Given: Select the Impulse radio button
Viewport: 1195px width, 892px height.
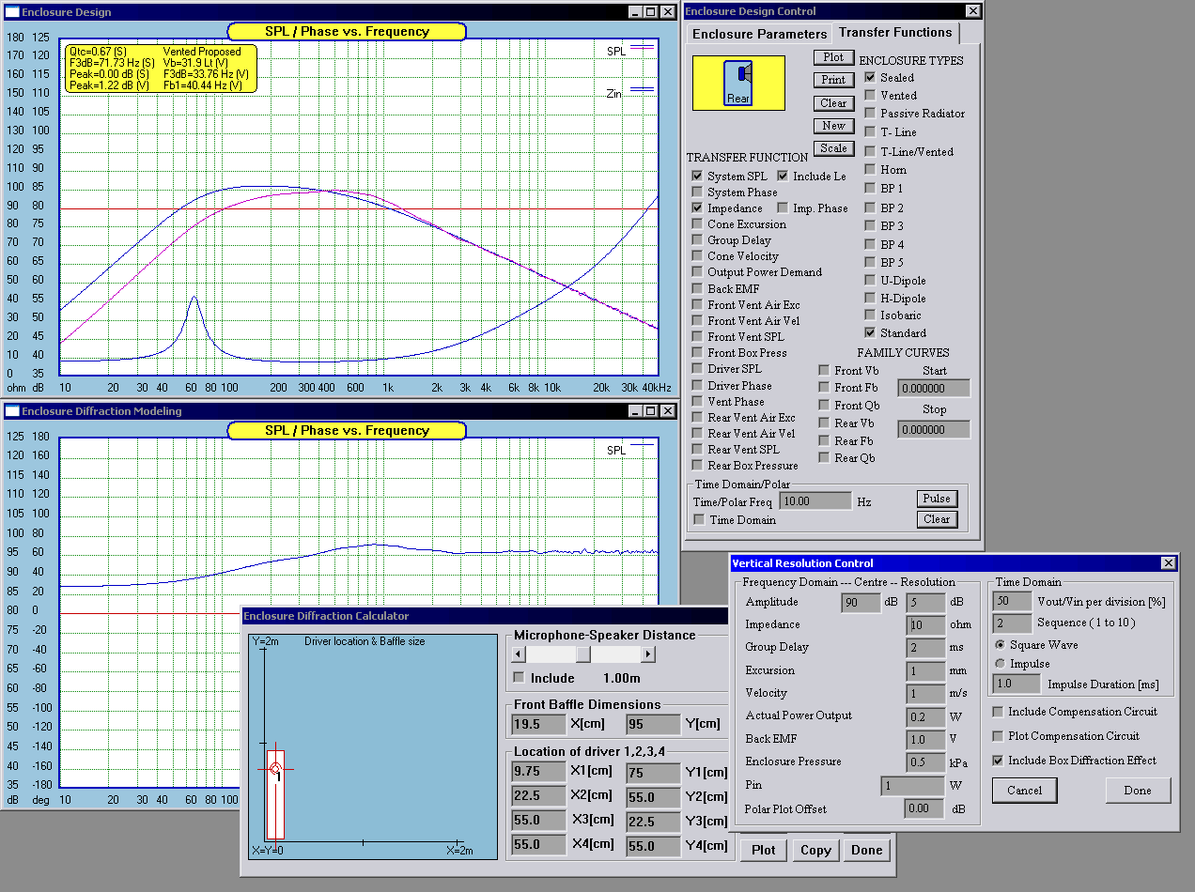Looking at the screenshot, I should pyautogui.click(x=1000, y=664).
